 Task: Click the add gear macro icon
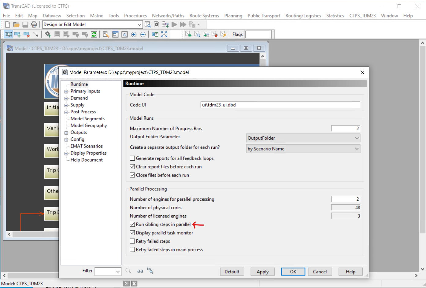coord(48,35)
